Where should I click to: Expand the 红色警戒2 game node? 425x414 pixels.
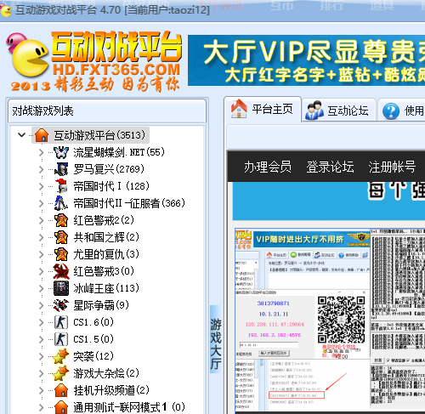coord(42,220)
